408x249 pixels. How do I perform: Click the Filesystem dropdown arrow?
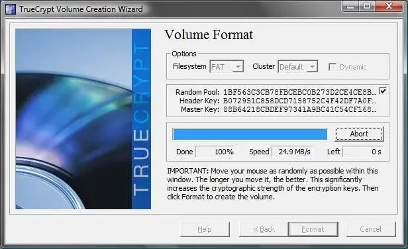click(x=238, y=67)
